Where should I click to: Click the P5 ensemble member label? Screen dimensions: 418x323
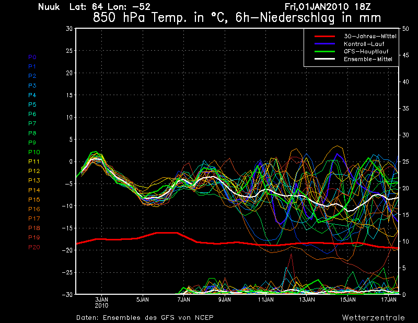32,105
